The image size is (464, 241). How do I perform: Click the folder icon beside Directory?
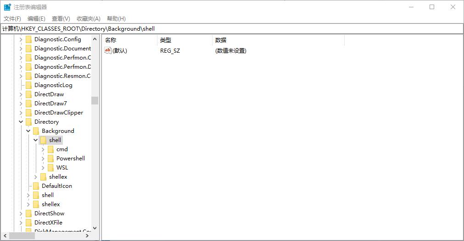29,122
